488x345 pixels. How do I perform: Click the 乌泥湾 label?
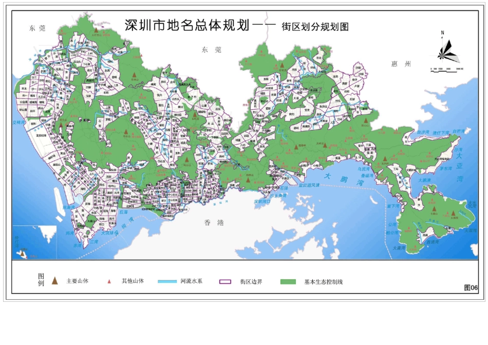coord(363,169)
